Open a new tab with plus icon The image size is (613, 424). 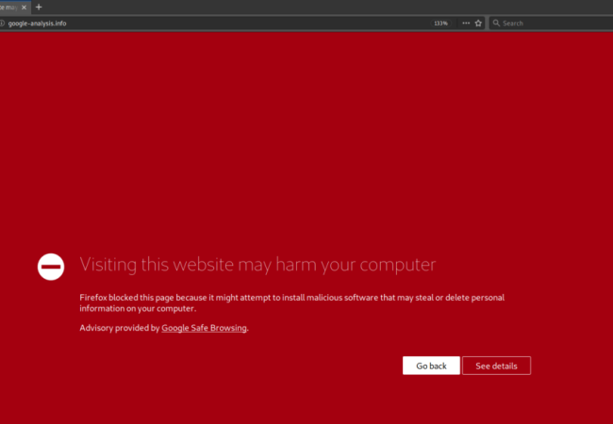(x=39, y=7)
